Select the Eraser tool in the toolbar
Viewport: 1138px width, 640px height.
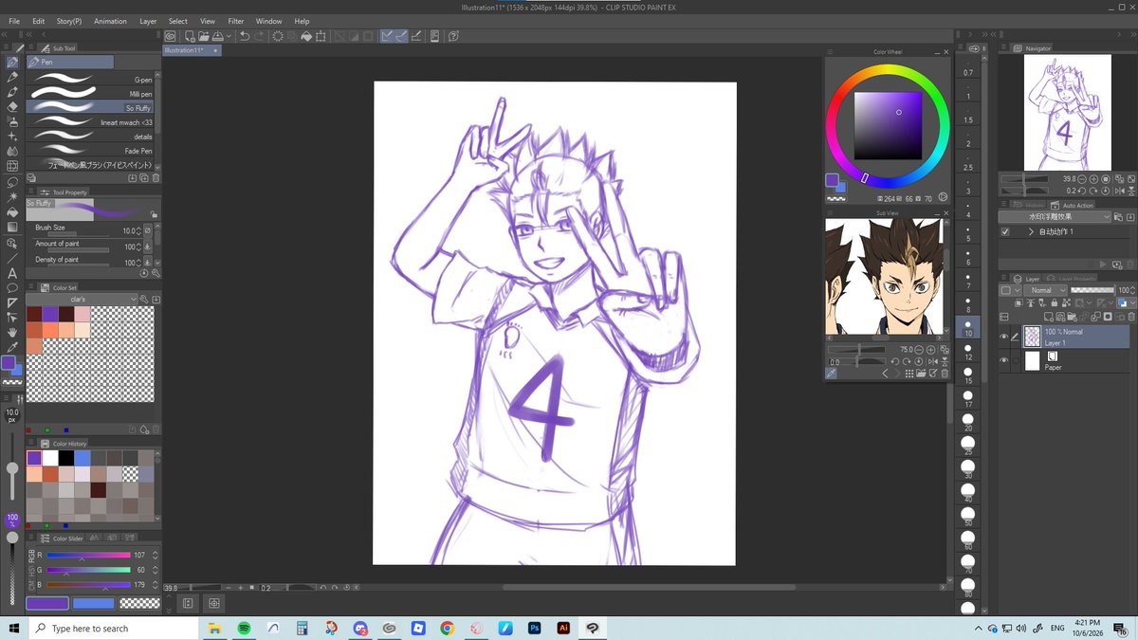12,106
